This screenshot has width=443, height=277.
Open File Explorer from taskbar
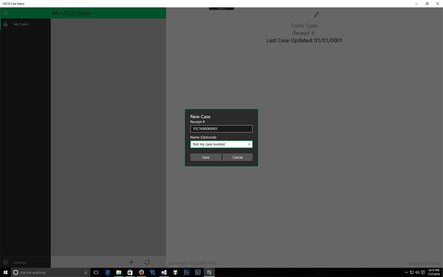(119, 273)
